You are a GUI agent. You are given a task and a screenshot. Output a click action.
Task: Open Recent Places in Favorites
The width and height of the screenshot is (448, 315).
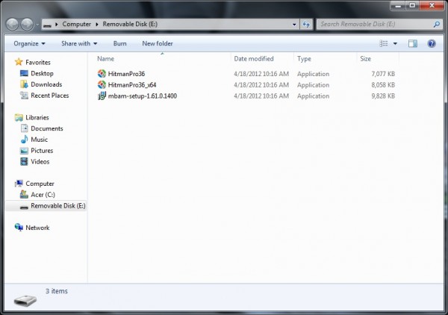50,96
